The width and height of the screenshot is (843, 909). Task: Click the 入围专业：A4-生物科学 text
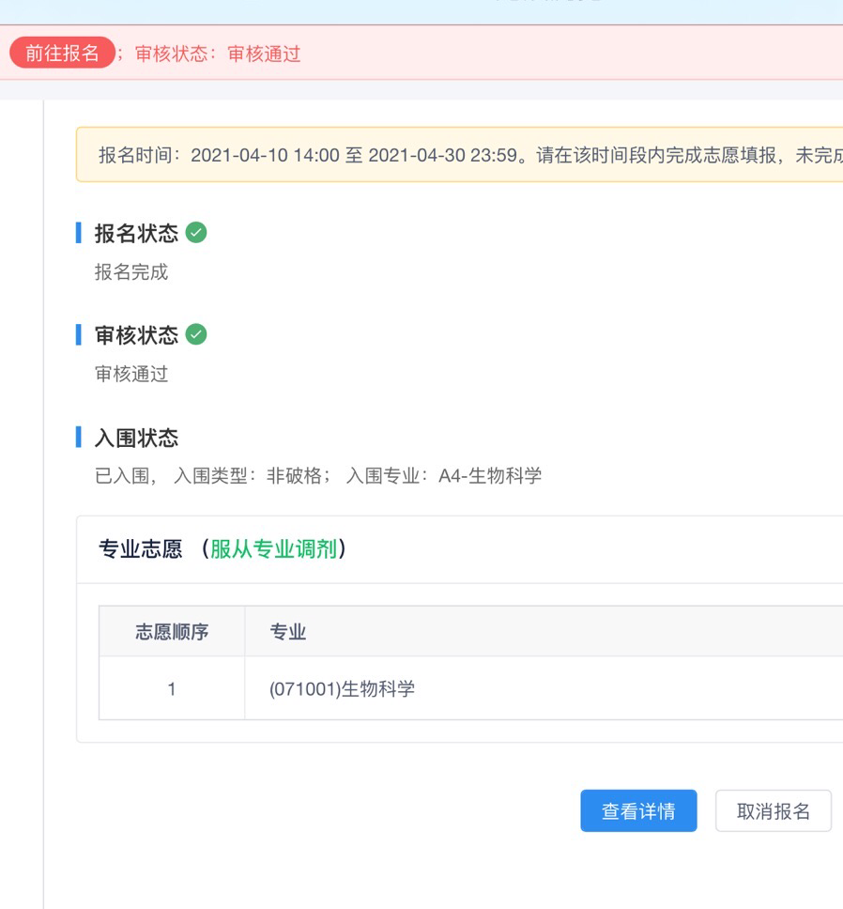(443, 476)
